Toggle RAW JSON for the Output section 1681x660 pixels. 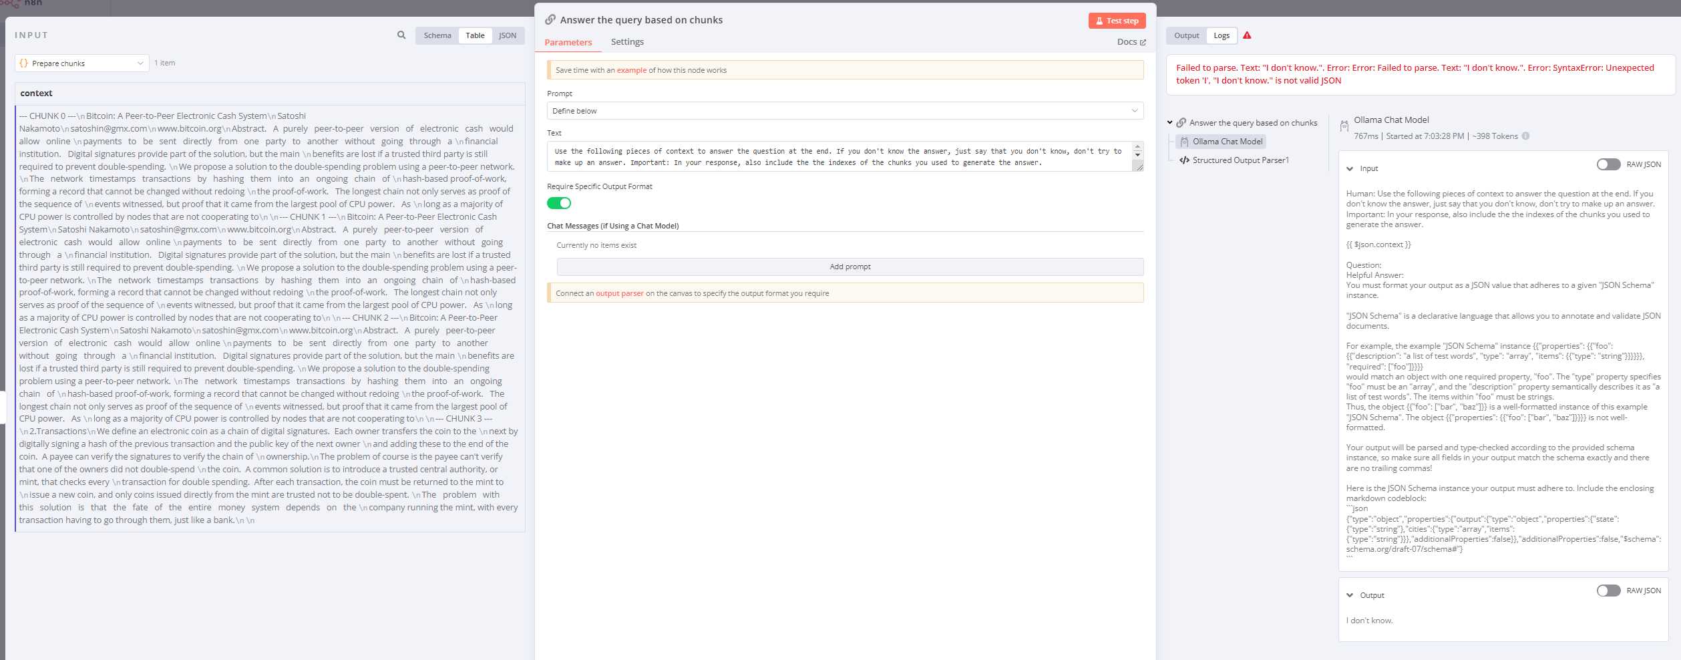pos(1609,591)
